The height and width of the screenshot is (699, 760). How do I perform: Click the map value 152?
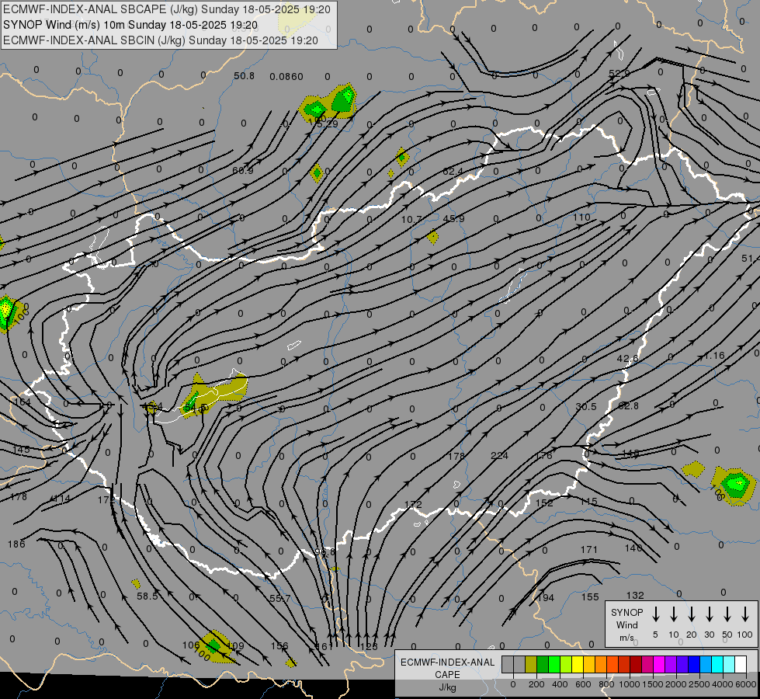coord(544,503)
